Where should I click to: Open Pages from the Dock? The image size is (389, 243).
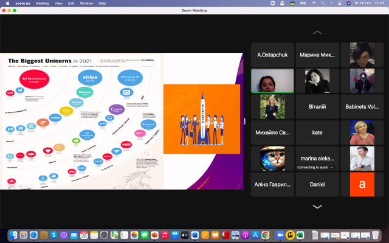click(x=205, y=234)
